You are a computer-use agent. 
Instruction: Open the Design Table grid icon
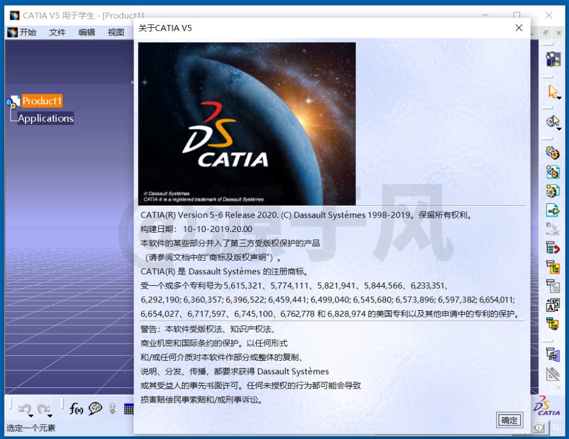pos(129,409)
